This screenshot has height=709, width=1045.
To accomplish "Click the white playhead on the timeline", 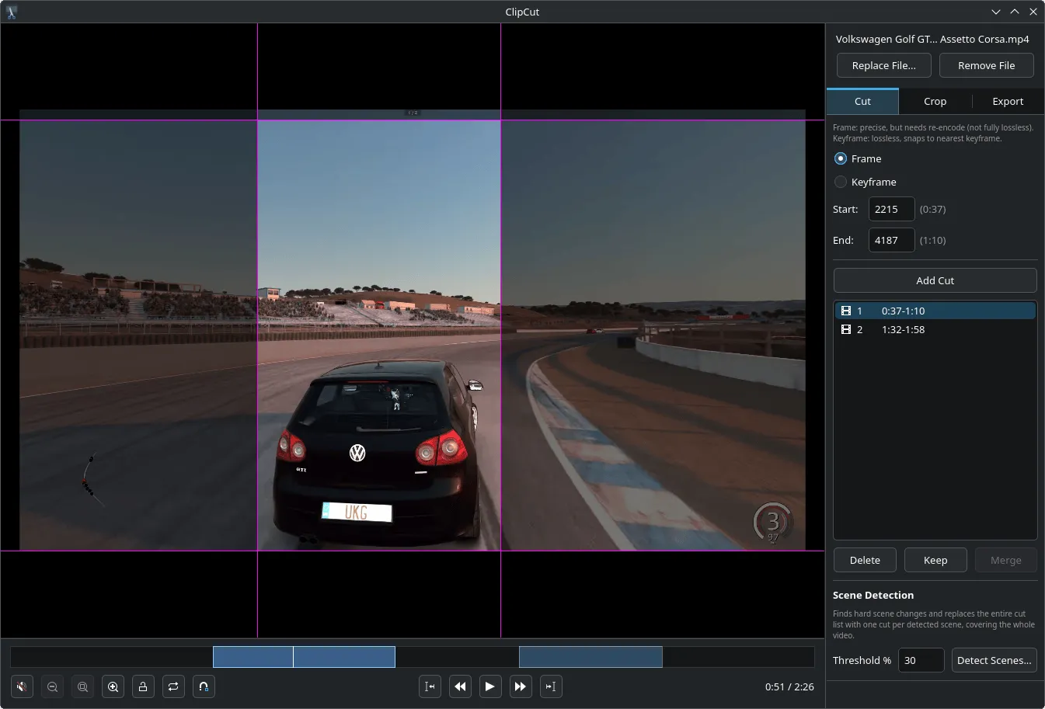I will [293, 657].
